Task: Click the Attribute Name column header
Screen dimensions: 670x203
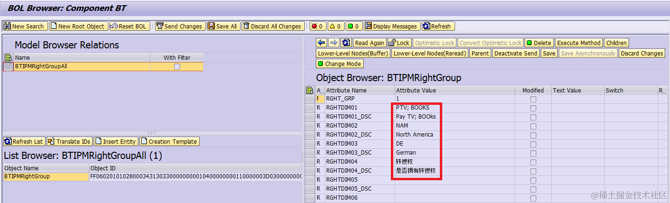Action: (360, 90)
